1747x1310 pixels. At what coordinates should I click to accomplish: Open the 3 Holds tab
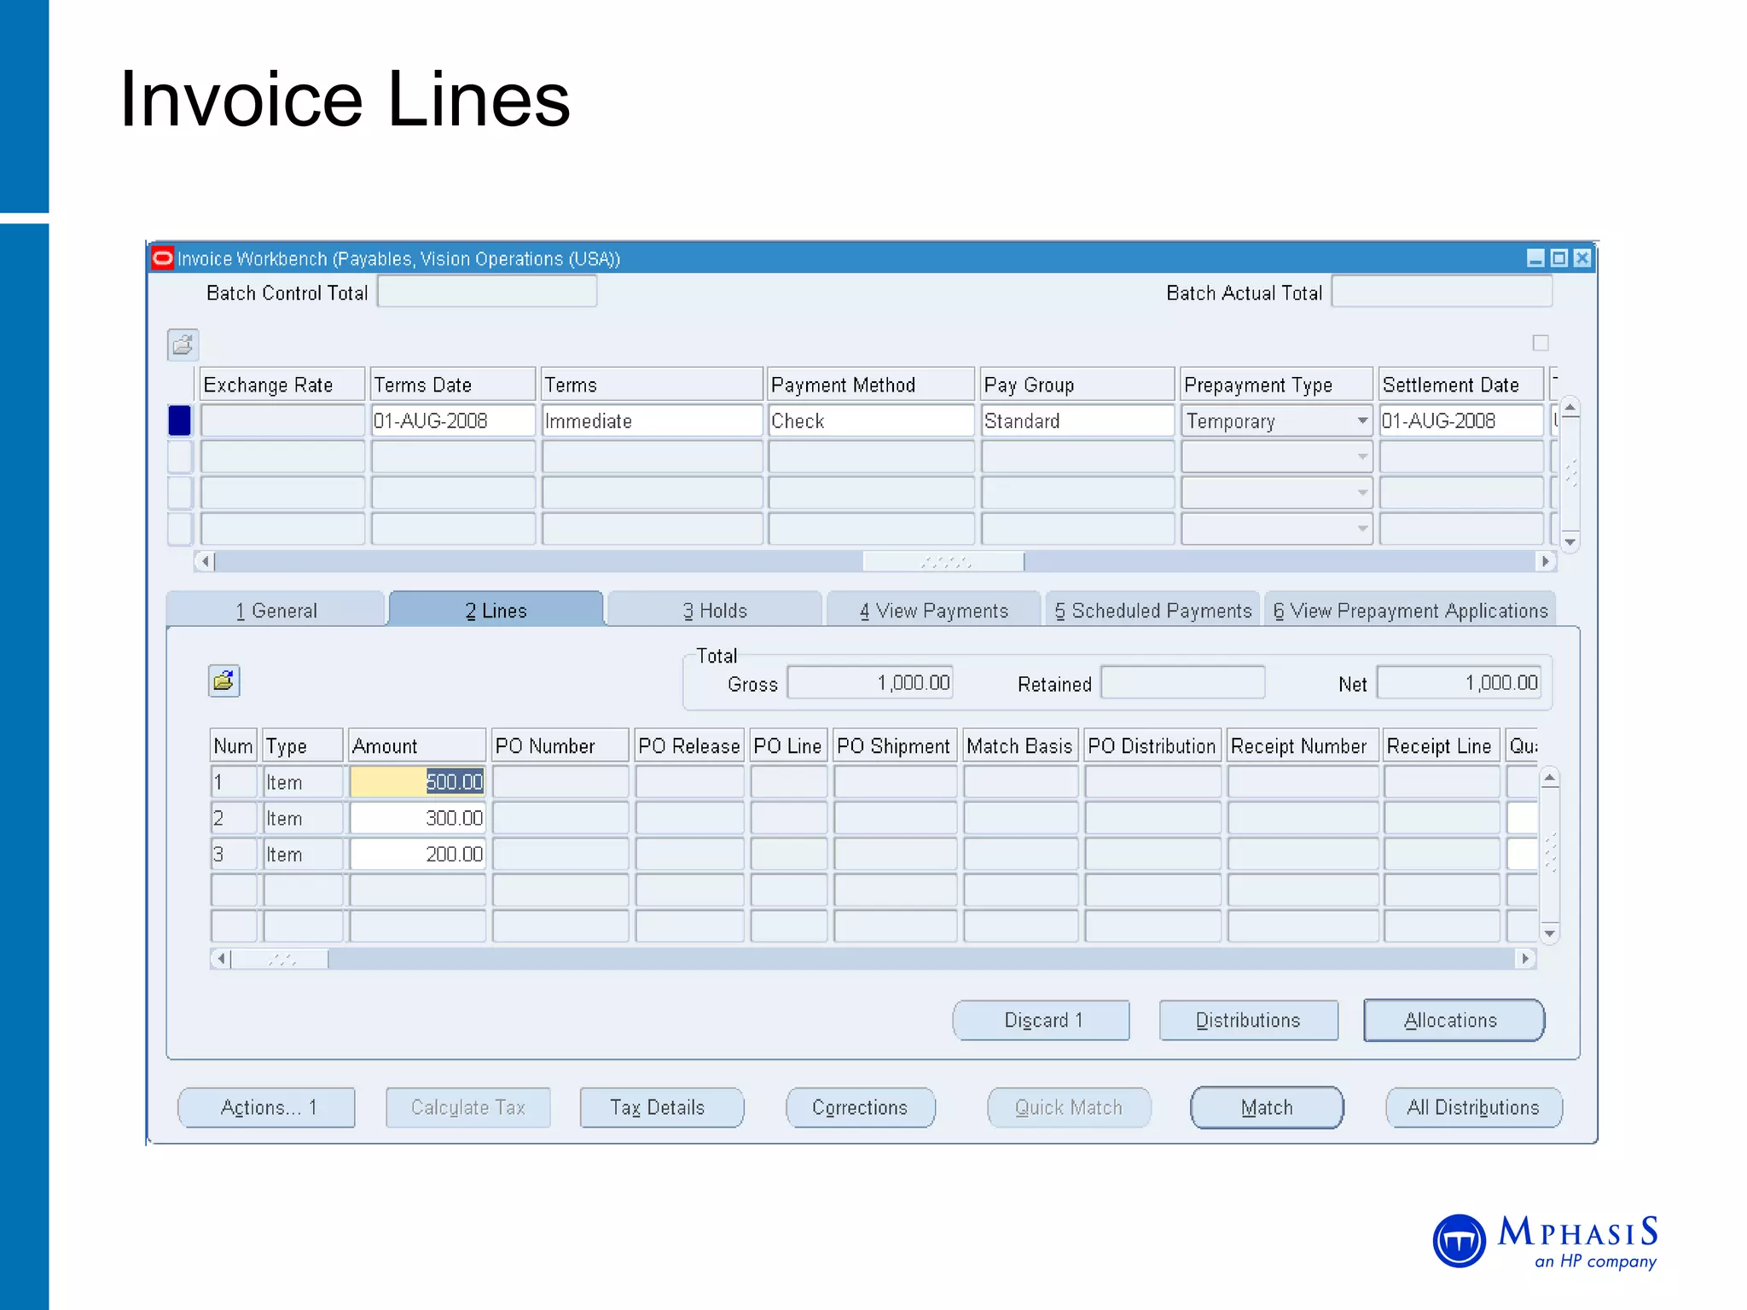pos(715,610)
